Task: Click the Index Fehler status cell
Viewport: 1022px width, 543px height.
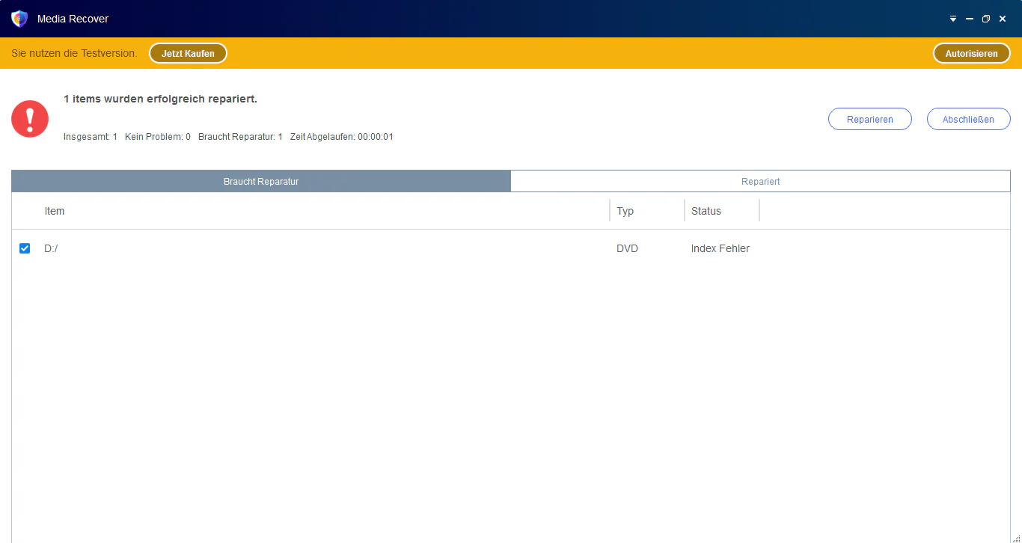Action: (720, 248)
